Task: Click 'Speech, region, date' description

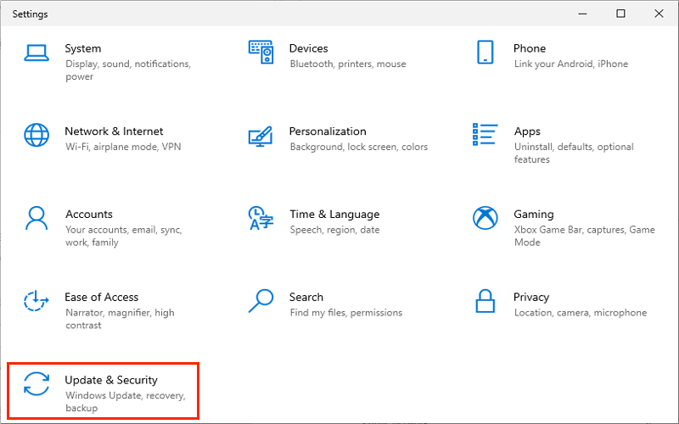Action: (x=334, y=230)
